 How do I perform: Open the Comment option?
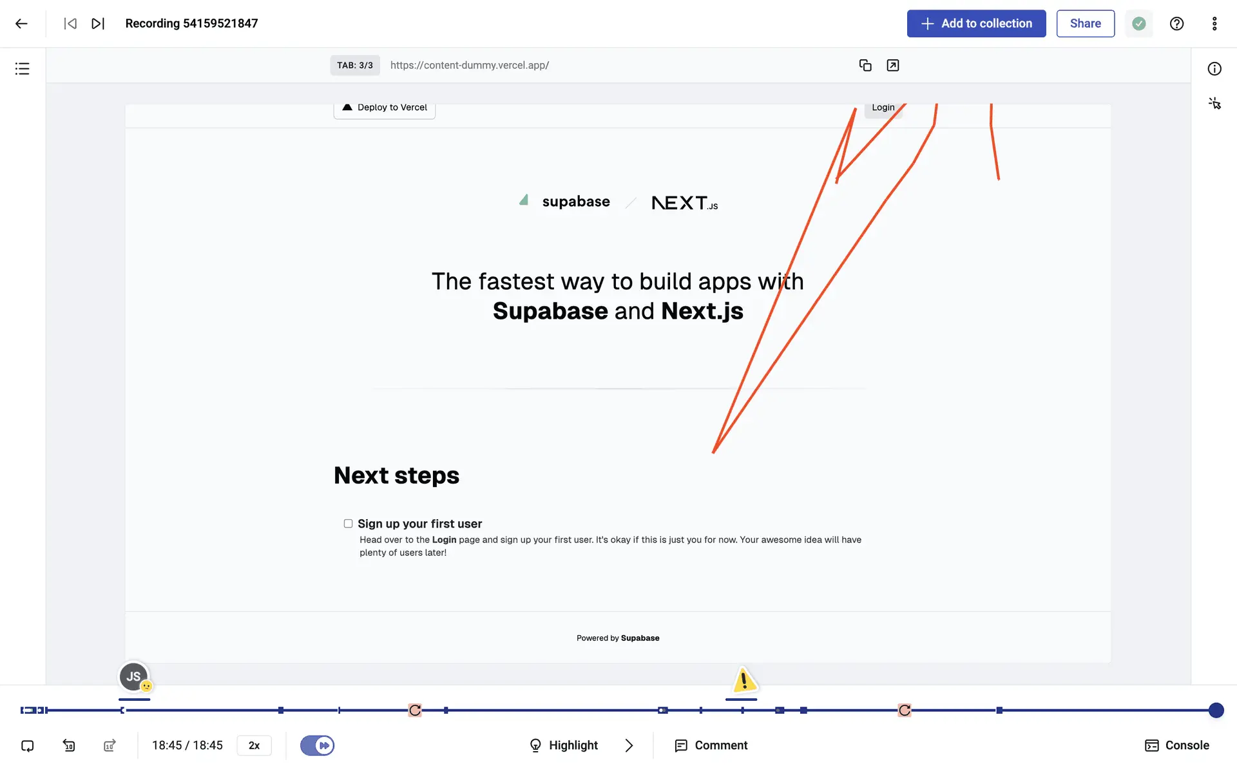tap(711, 745)
